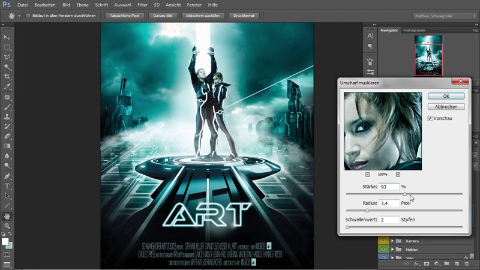This screenshot has height=270, width=480.
Task: Open the Datei menu
Action: pos(22,5)
